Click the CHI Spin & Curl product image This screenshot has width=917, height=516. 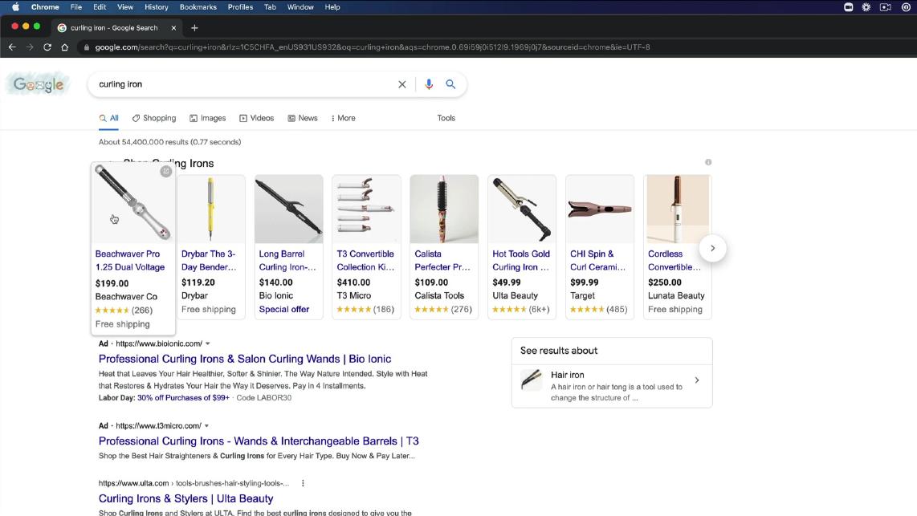tap(600, 209)
